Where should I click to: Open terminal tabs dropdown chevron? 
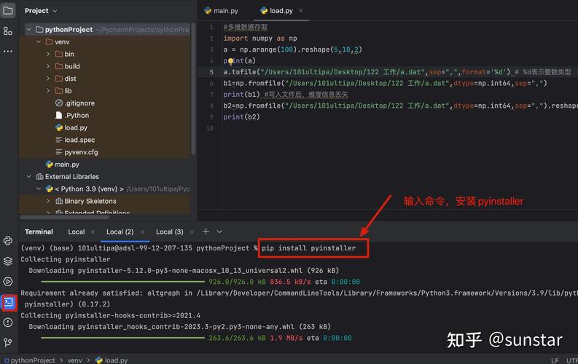tap(219, 232)
